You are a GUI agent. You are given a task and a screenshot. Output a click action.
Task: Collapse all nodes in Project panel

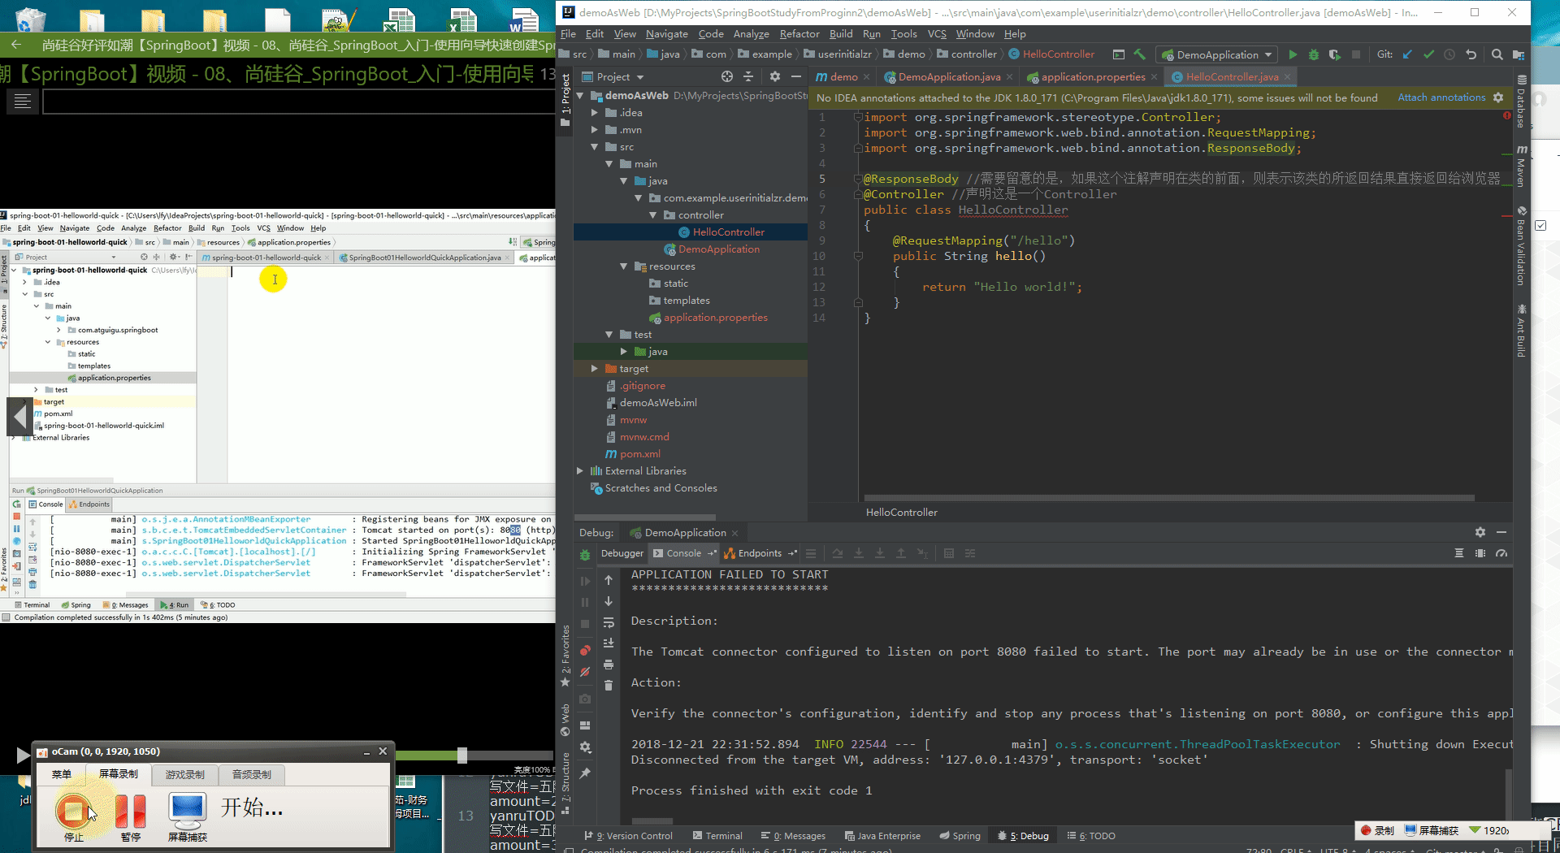coord(748,76)
